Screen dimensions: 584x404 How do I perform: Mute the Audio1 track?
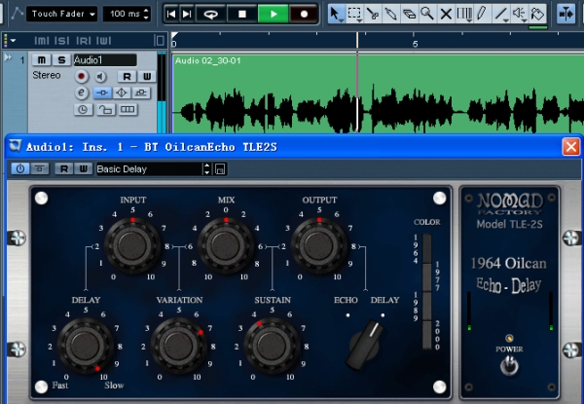click(42, 60)
